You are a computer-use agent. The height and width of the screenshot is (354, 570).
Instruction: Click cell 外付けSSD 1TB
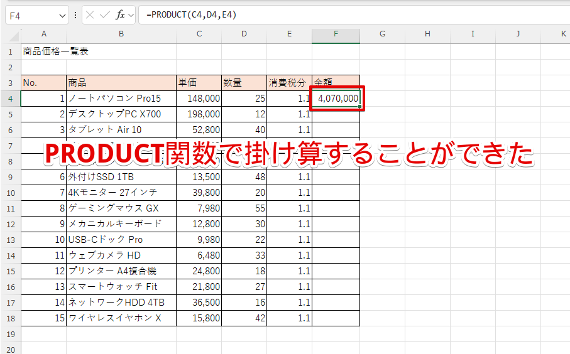tap(121, 177)
